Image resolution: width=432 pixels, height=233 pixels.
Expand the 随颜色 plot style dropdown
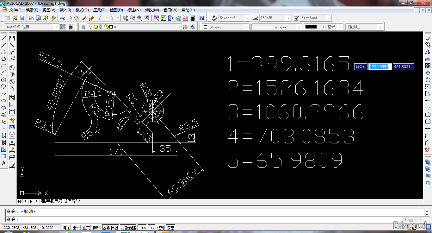(x=380, y=27)
